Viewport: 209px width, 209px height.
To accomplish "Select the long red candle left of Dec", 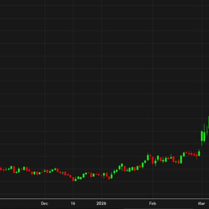I will point(14,170).
